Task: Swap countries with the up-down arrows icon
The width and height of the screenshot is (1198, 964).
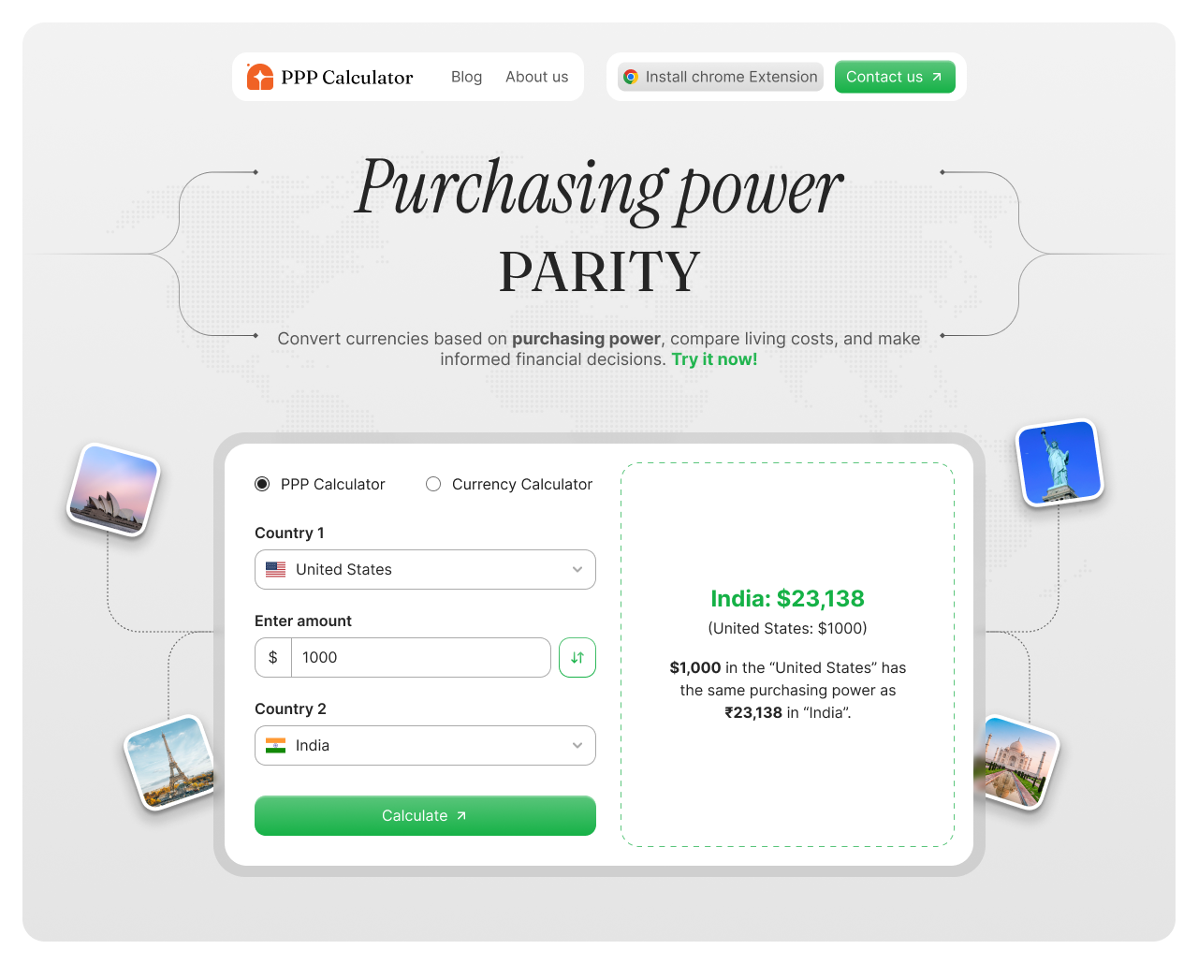Action: tap(577, 657)
